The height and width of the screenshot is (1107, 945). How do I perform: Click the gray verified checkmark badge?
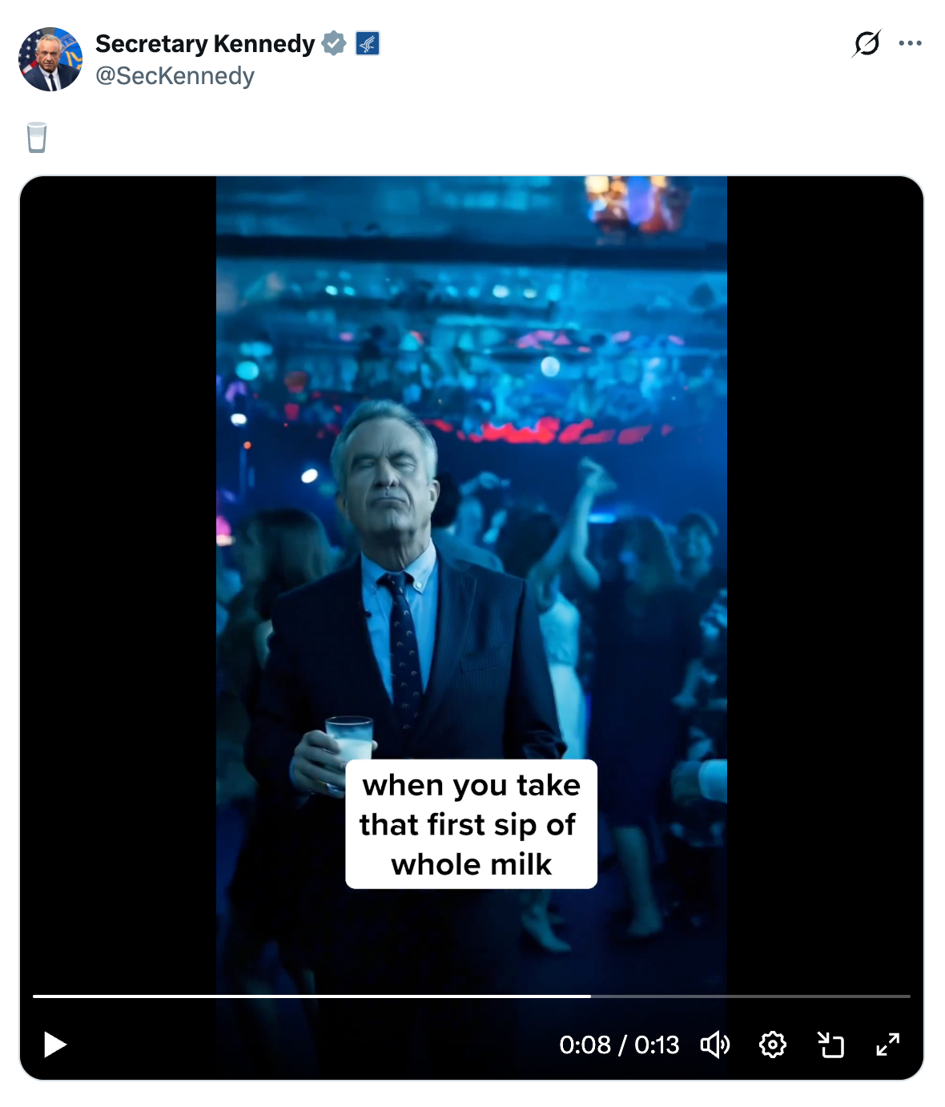click(333, 43)
